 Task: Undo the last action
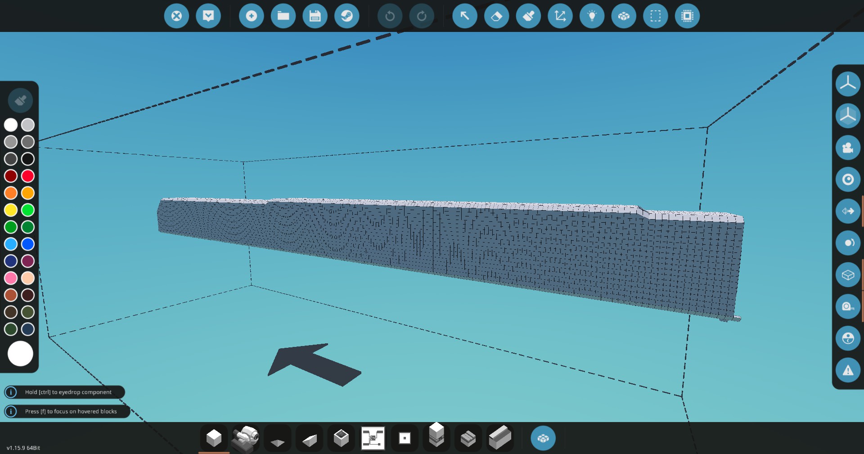[390, 16]
